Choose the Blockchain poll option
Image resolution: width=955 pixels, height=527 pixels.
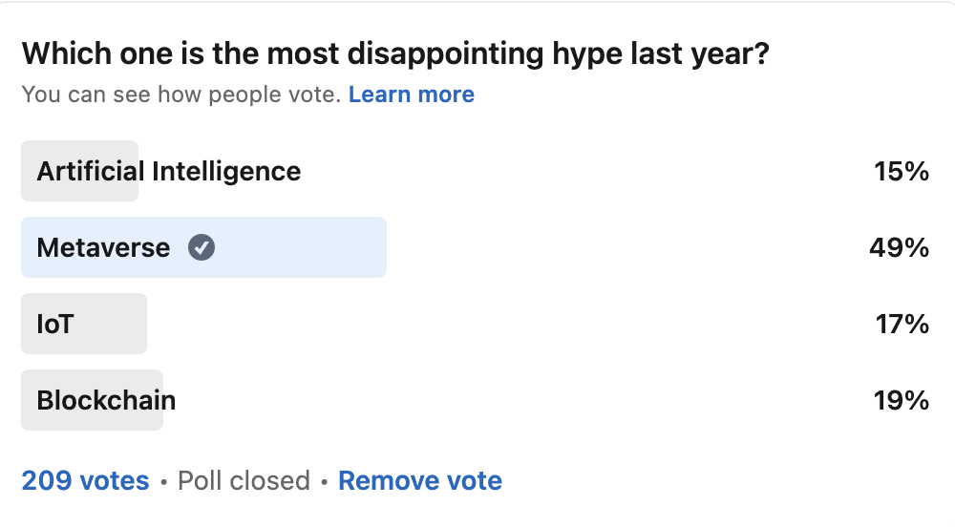(x=106, y=400)
